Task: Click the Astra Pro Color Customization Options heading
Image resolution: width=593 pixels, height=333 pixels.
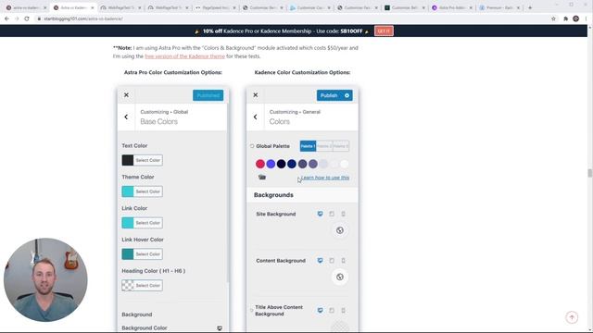Action: [x=173, y=72]
